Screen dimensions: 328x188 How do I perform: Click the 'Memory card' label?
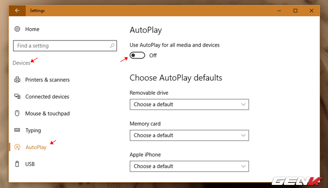(x=145, y=123)
